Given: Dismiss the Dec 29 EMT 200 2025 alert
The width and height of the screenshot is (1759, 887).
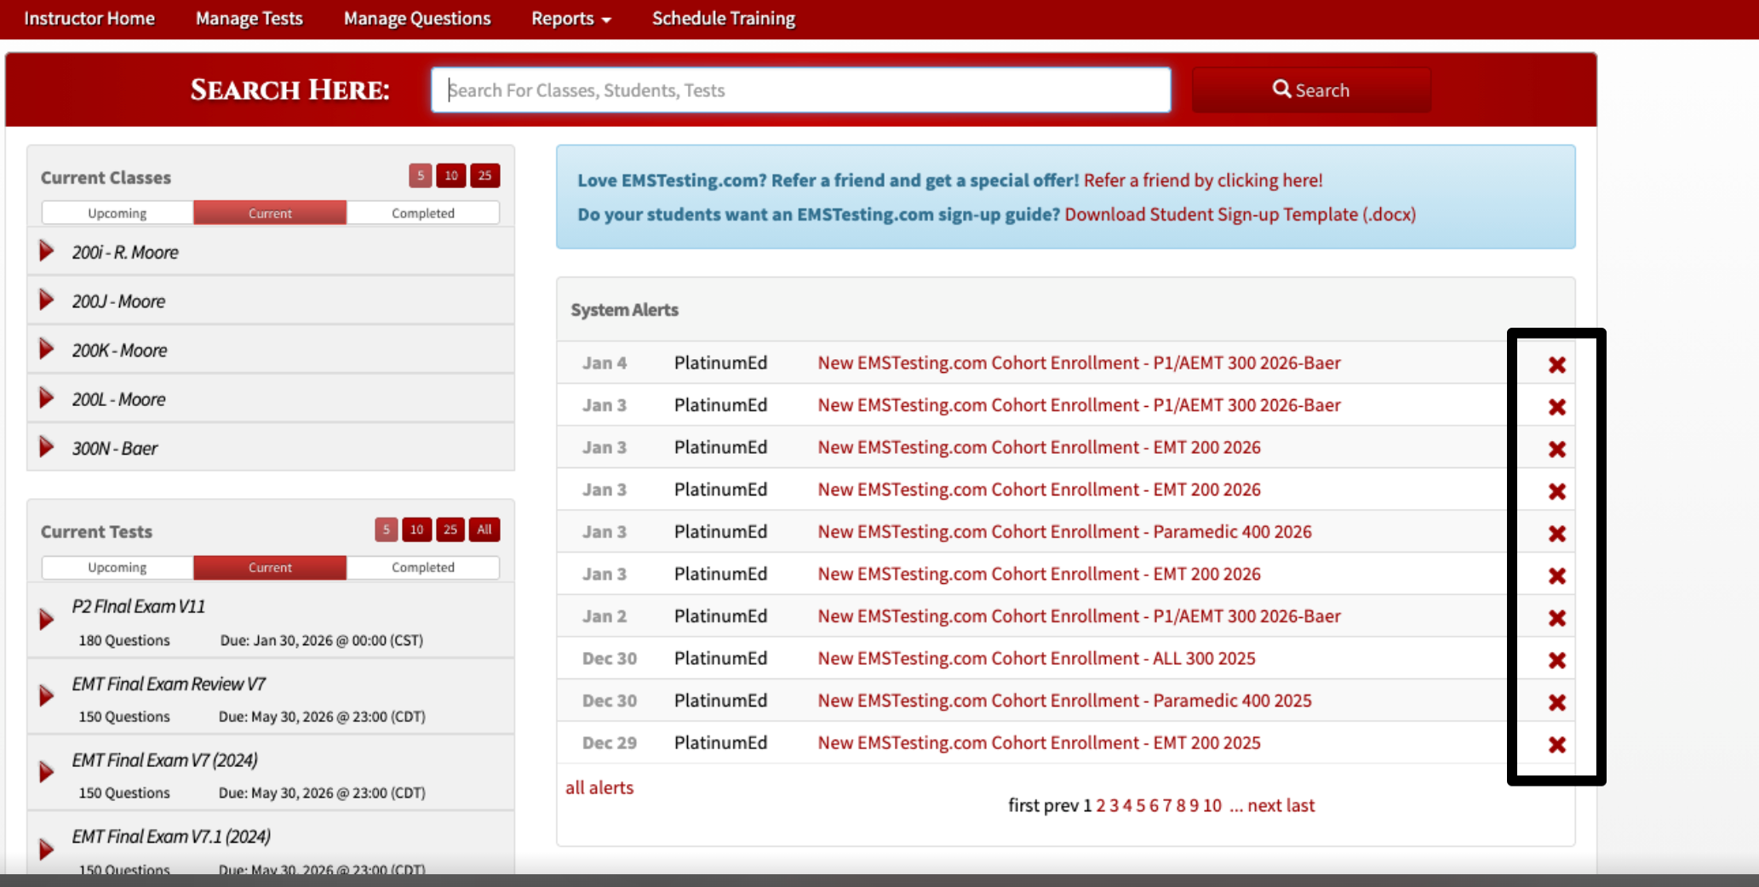Looking at the screenshot, I should tap(1556, 744).
